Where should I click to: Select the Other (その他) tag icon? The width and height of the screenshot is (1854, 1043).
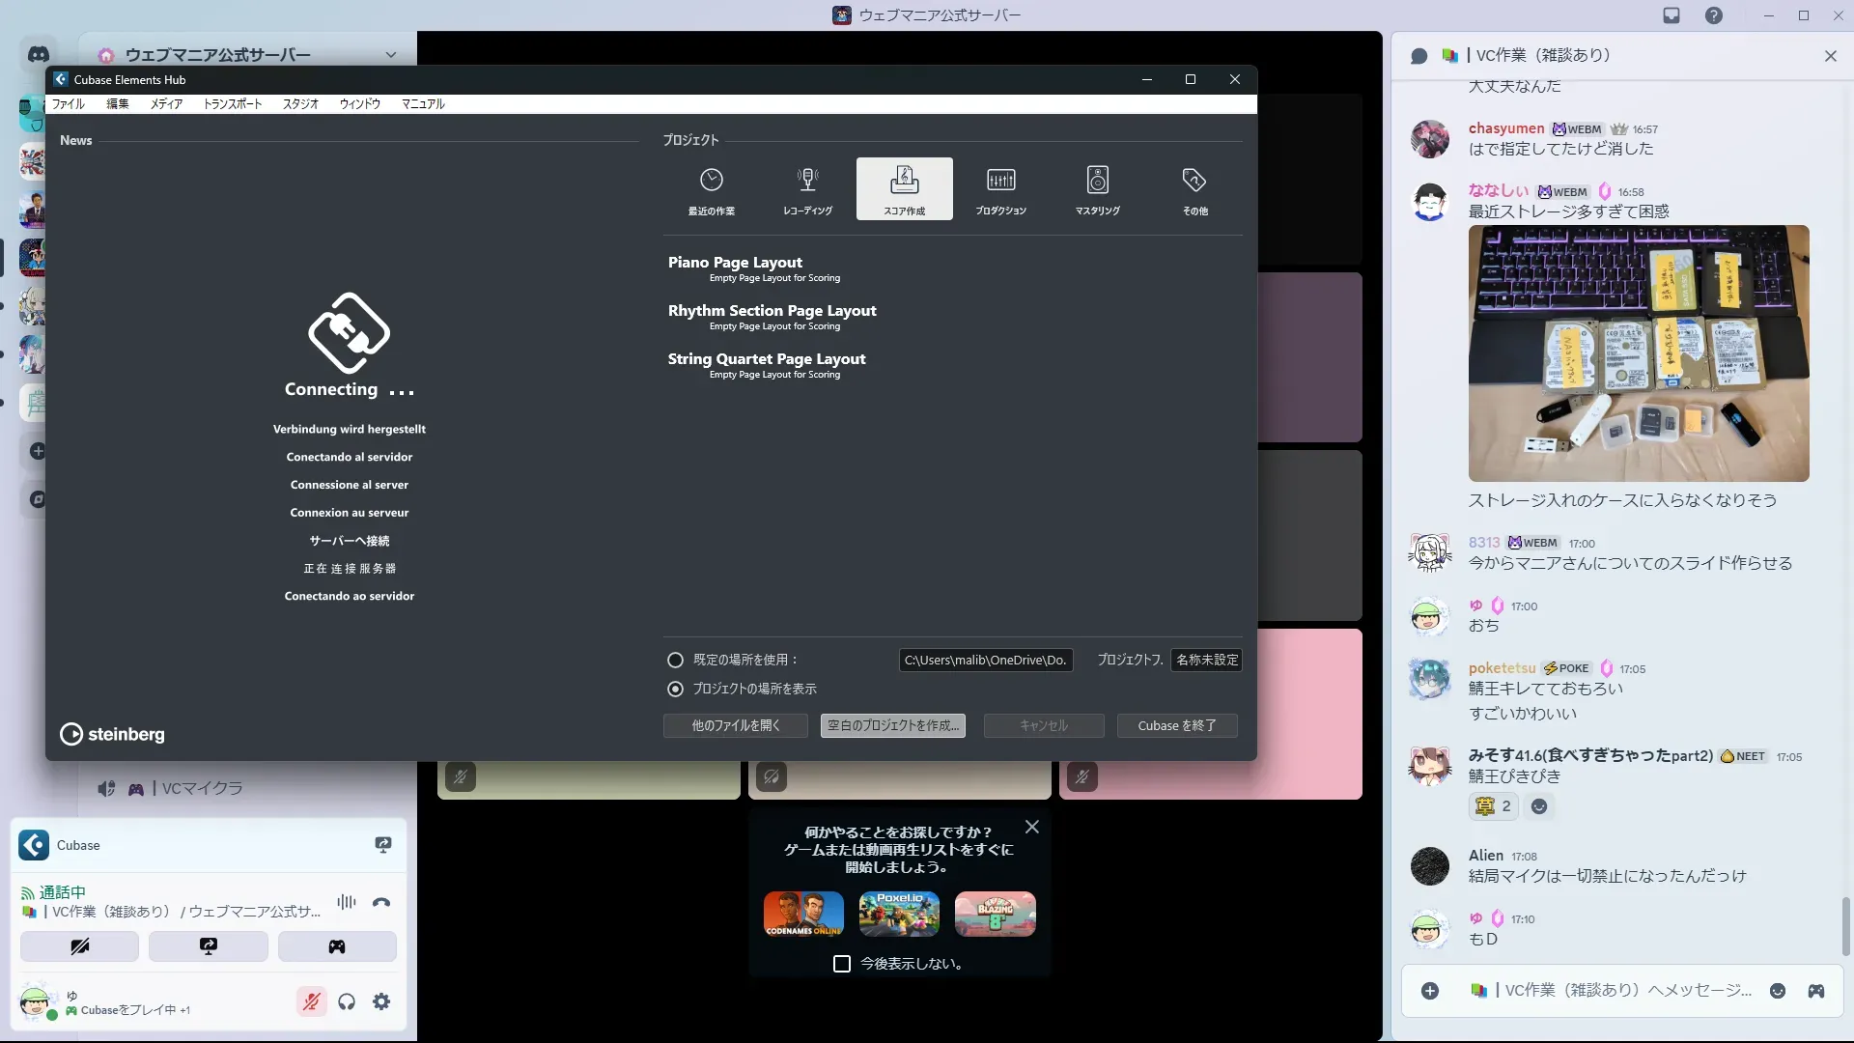[x=1194, y=188]
